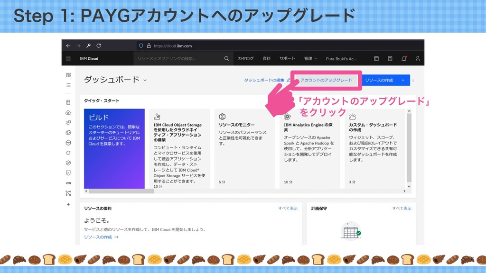This screenshot has height=273, width=486.
Task: Open the IBM Cloud Object Storage tutorial card
Action: click(x=179, y=148)
